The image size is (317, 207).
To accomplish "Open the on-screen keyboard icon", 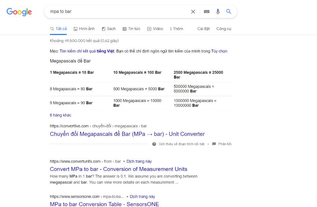I will click(x=207, y=12).
